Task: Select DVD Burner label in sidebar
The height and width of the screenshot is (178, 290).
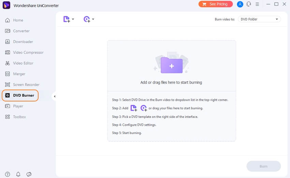Action: pos(24,95)
